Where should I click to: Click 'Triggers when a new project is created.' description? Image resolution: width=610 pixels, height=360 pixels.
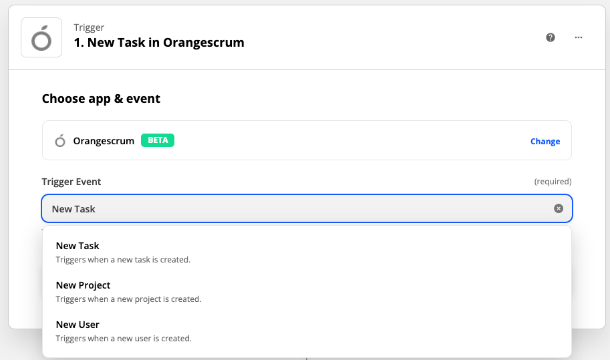128,299
